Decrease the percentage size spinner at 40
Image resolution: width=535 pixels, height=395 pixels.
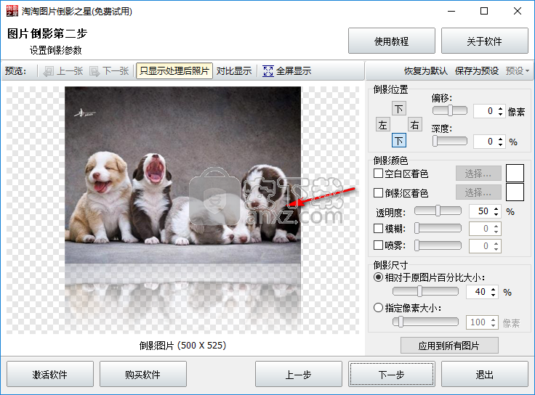[x=494, y=295]
